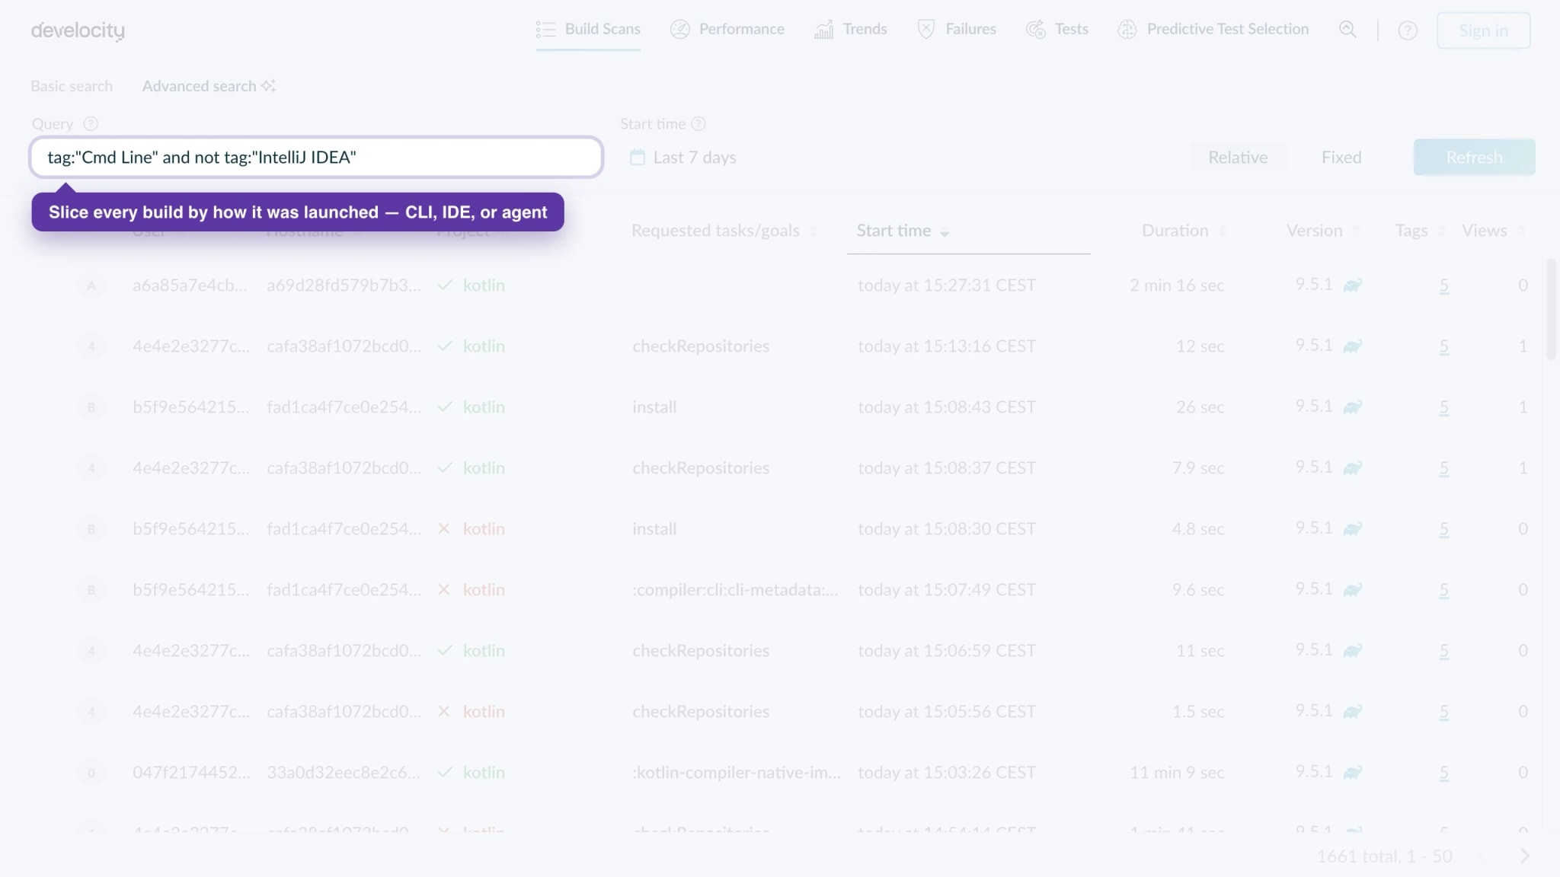The image size is (1560, 877).
Task: Open kotlin build started 15:13:16
Action: coord(484,346)
